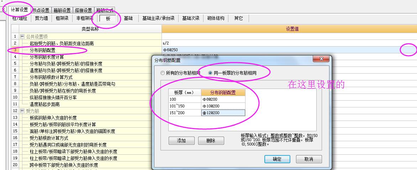417x170 pixels.
Task: Select the 柱/墙柱 category
Action: (20, 18)
